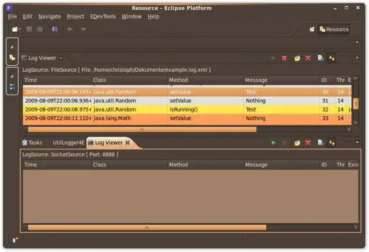Maximize the lower Log Viewer panel

click(357, 142)
